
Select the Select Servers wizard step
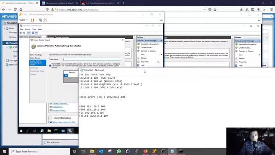[35, 58]
